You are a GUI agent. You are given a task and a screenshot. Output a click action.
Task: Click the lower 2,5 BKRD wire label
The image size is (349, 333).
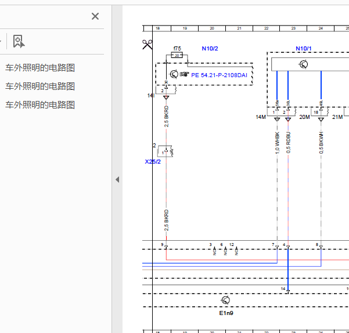click(x=166, y=220)
